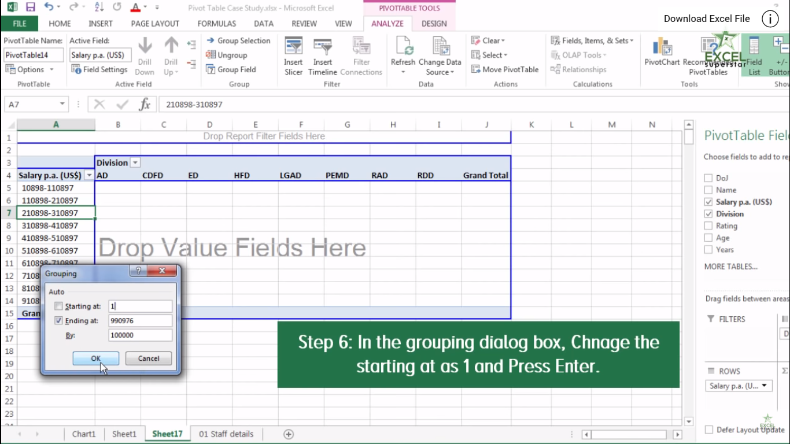Click the vertical scrollbar down arrow

click(689, 421)
